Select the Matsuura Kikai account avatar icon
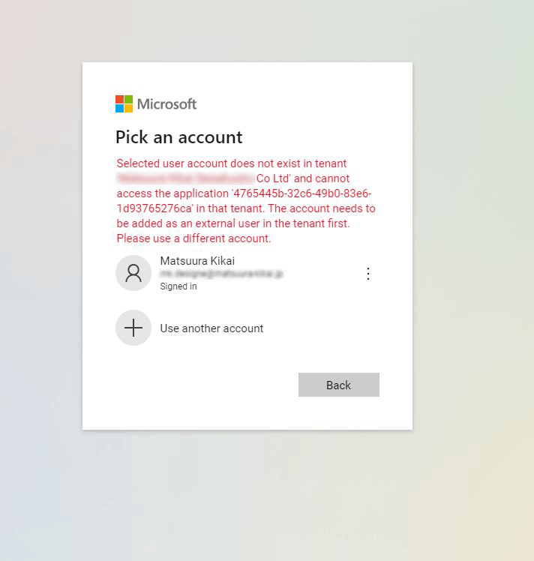 click(x=133, y=273)
